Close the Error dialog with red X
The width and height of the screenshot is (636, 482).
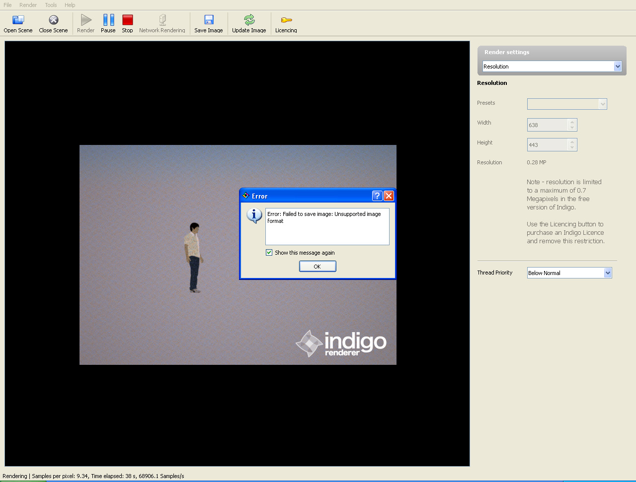point(389,196)
